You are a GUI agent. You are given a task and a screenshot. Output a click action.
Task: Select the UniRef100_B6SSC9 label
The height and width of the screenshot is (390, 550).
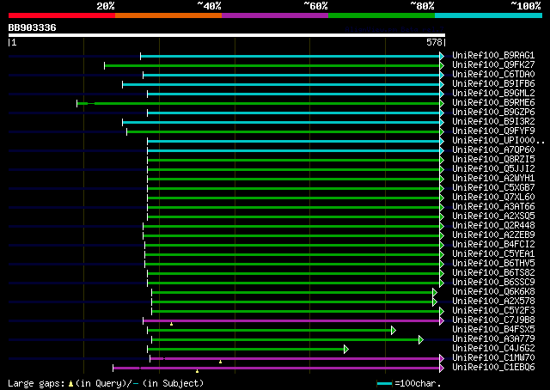point(493,283)
